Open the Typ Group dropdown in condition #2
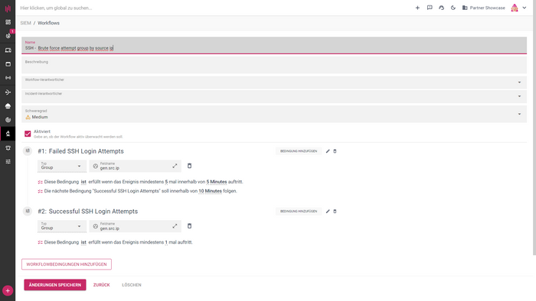This screenshot has width=536, height=301. pos(61,226)
